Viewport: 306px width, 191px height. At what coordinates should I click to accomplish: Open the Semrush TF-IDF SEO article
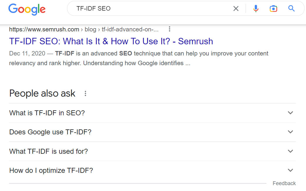coord(110,41)
